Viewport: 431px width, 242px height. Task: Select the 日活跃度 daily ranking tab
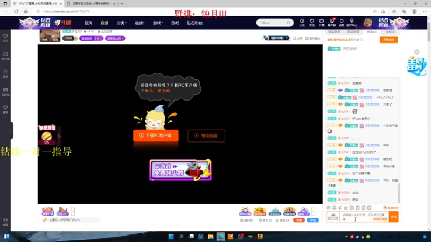(334, 32)
